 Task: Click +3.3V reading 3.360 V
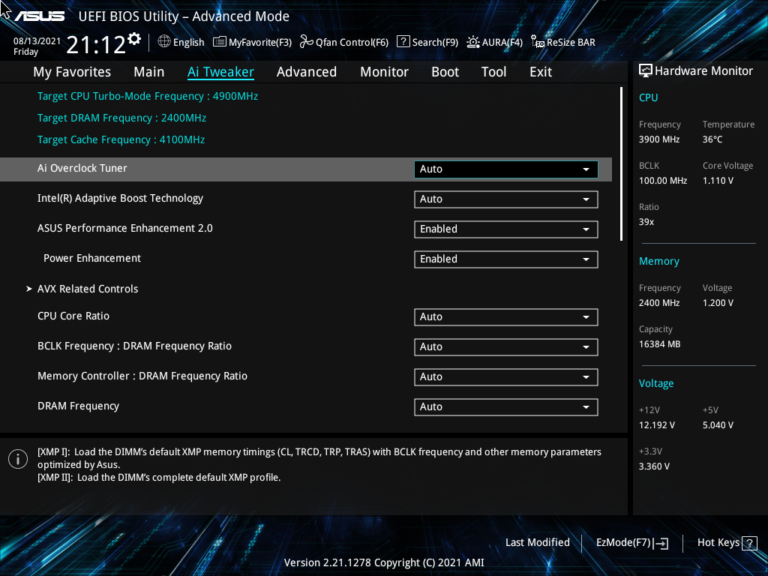pyautogui.click(x=654, y=466)
